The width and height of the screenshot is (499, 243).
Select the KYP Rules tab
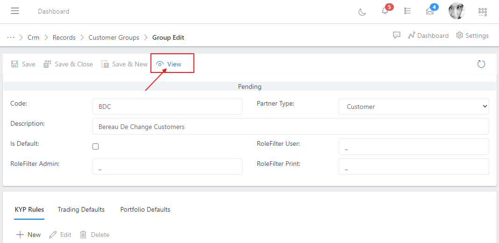(x=29, y=209)
